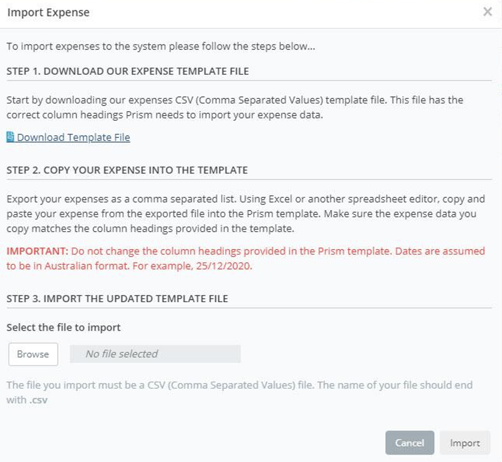Click the 'To import expenses' intro sentence
The height and width of the screenshot is (462, 502).
[161, 47]
